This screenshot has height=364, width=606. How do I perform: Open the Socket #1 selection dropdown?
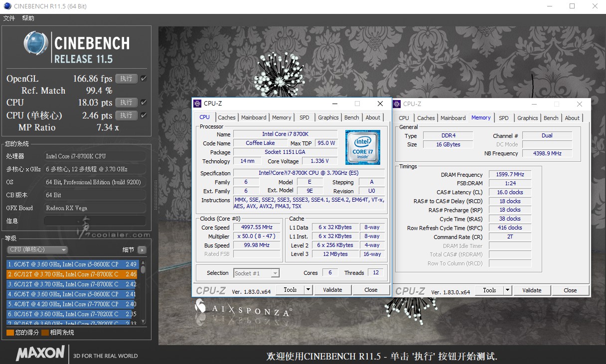pyautogui.click(x=256, y=273)
